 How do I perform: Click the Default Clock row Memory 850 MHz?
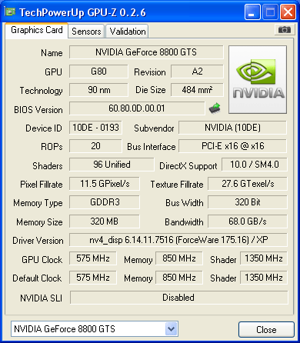(x=179, y=278)
